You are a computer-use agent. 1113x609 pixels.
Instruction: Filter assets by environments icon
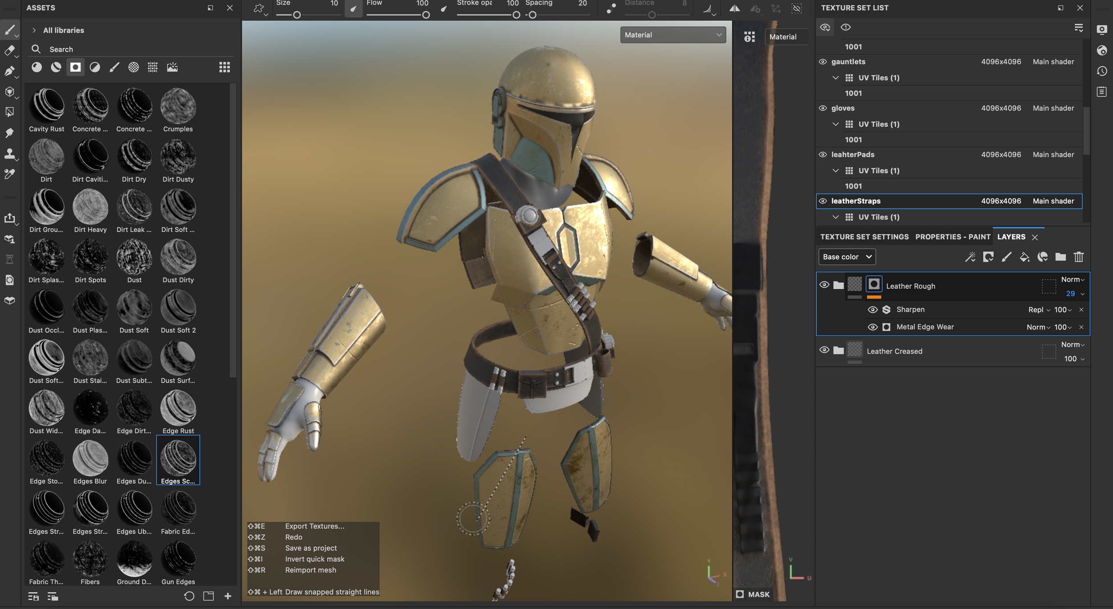(172, 67)
